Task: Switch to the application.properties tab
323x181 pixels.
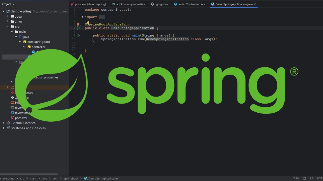Action: click(x=128, y=4)
